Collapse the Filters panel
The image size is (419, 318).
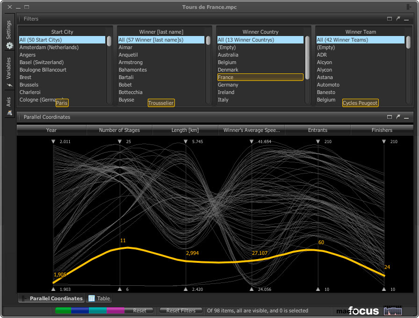(x=406, y=19)
